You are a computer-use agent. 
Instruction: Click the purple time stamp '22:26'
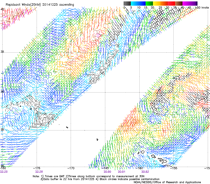point(39,172)
